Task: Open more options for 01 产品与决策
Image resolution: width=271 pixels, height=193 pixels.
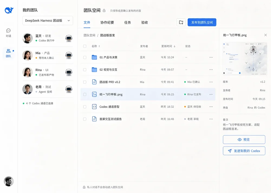Action: pyautogui.click(x=211, y=57)
